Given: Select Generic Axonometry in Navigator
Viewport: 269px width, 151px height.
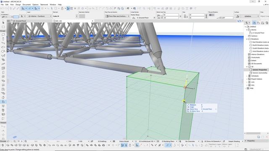Looking at the screenshot, I should [260, 73].
